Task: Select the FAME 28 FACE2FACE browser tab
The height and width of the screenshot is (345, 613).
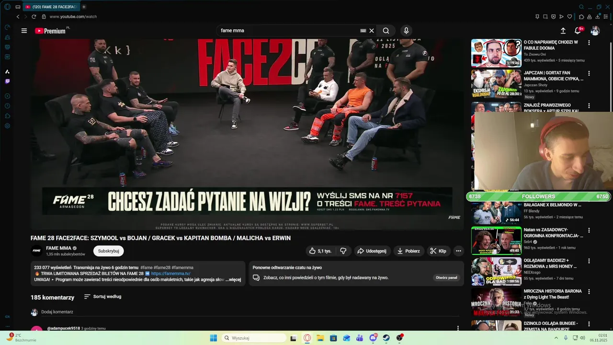Action: [x=51, y=7]
